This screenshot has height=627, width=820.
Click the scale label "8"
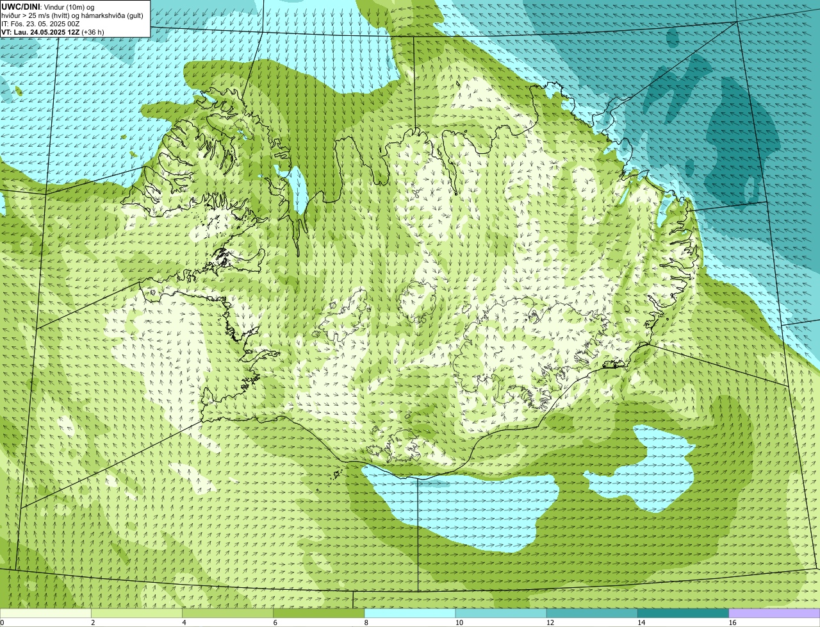[x=366, y=623]
